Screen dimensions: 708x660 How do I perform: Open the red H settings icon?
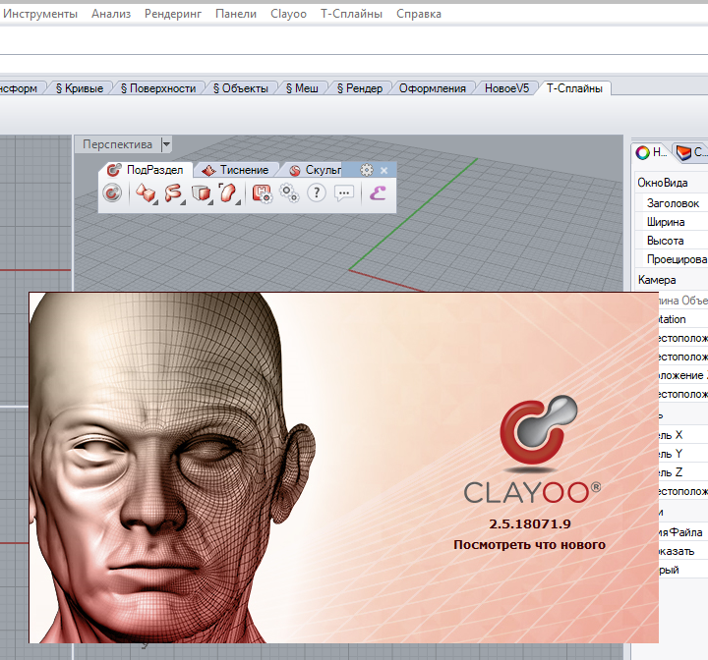coord(263,193)
